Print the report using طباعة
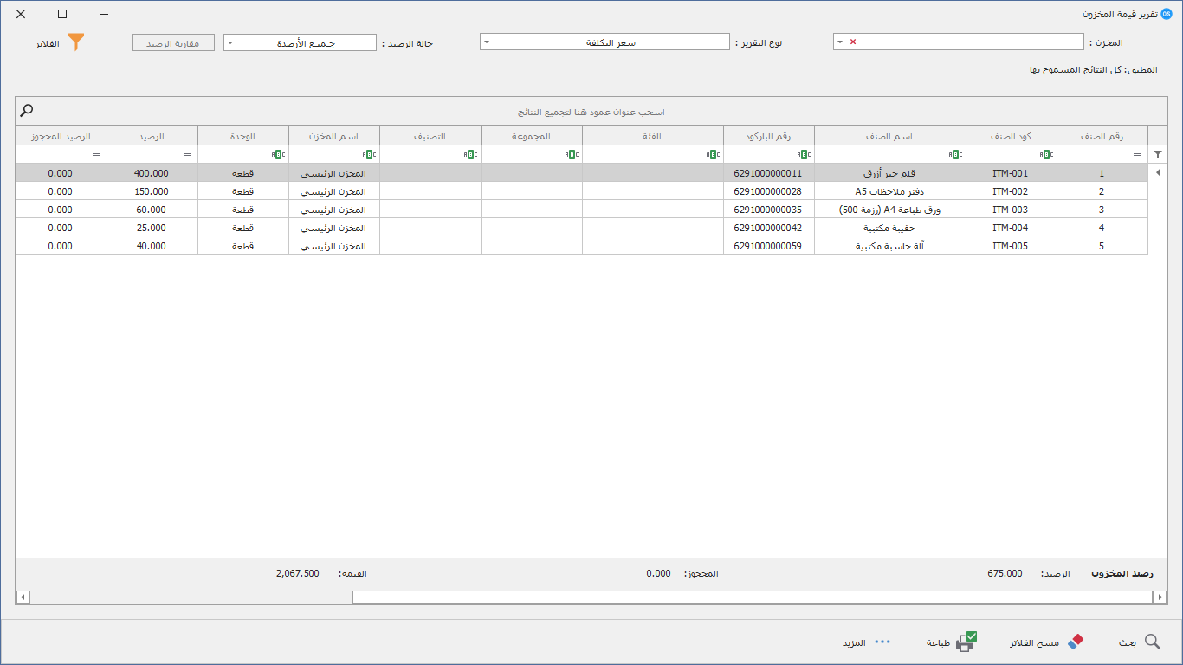 click(952, 642)
